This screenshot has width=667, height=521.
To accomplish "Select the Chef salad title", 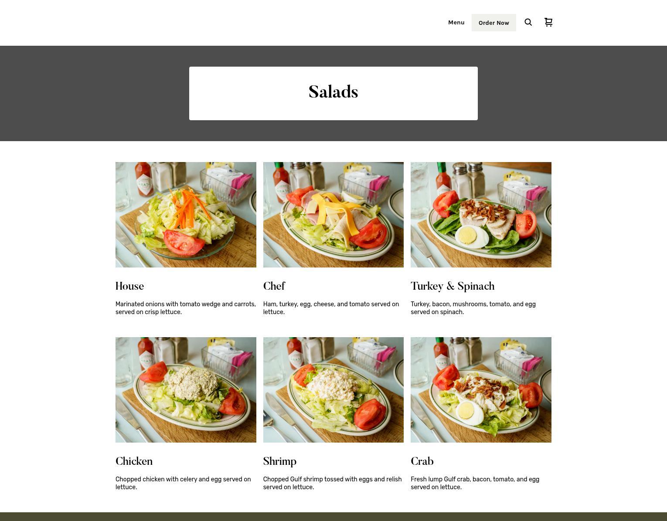I will tap(274, 286).
